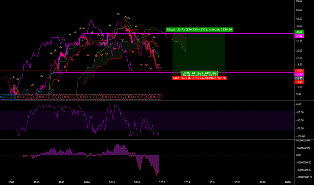Image resolution: width=314 pixels, height=185 pixels.
Task: Click the 2028 label on the time axis
Action: click(x=262, y=182)
